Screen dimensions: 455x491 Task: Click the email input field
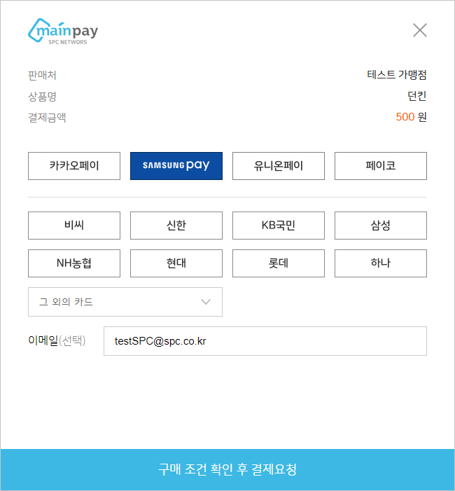point(265,341)
